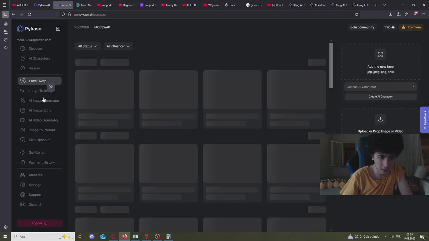Bookmark this page with the star icon
Image resolution: width=429 pixels, height=241 pixels.
tap(357, 14)
